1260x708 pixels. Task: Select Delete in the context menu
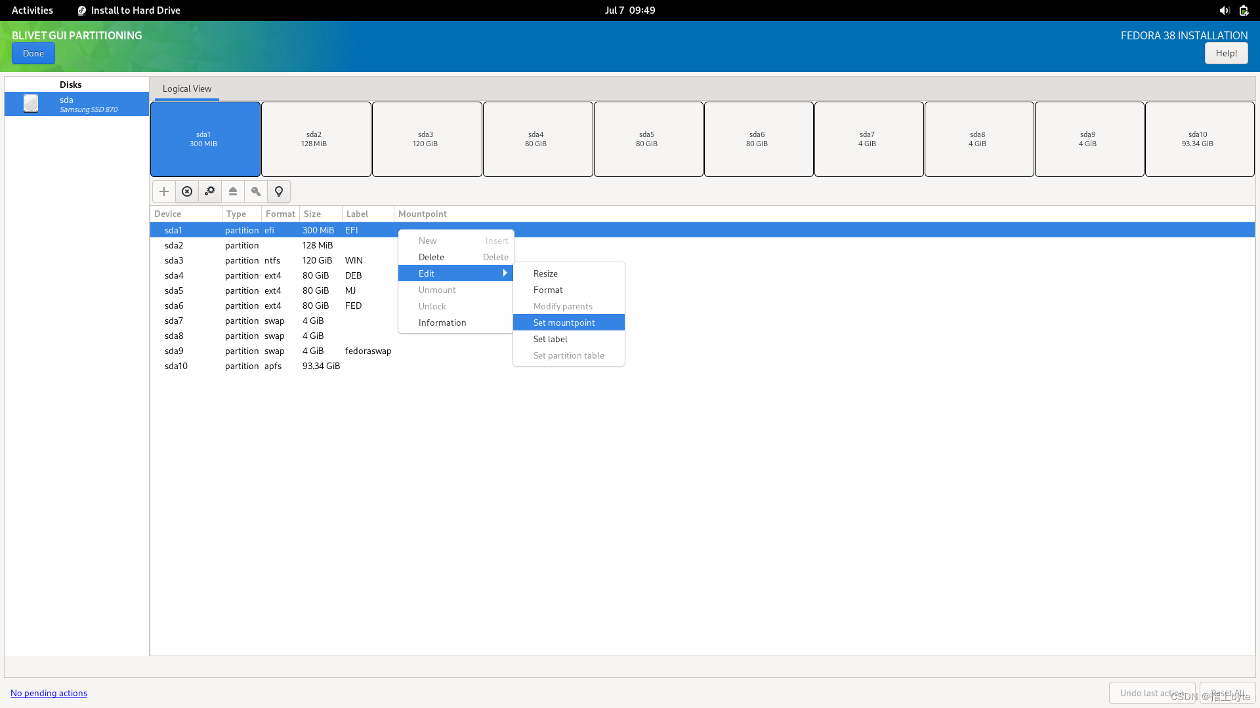[431, 257]
